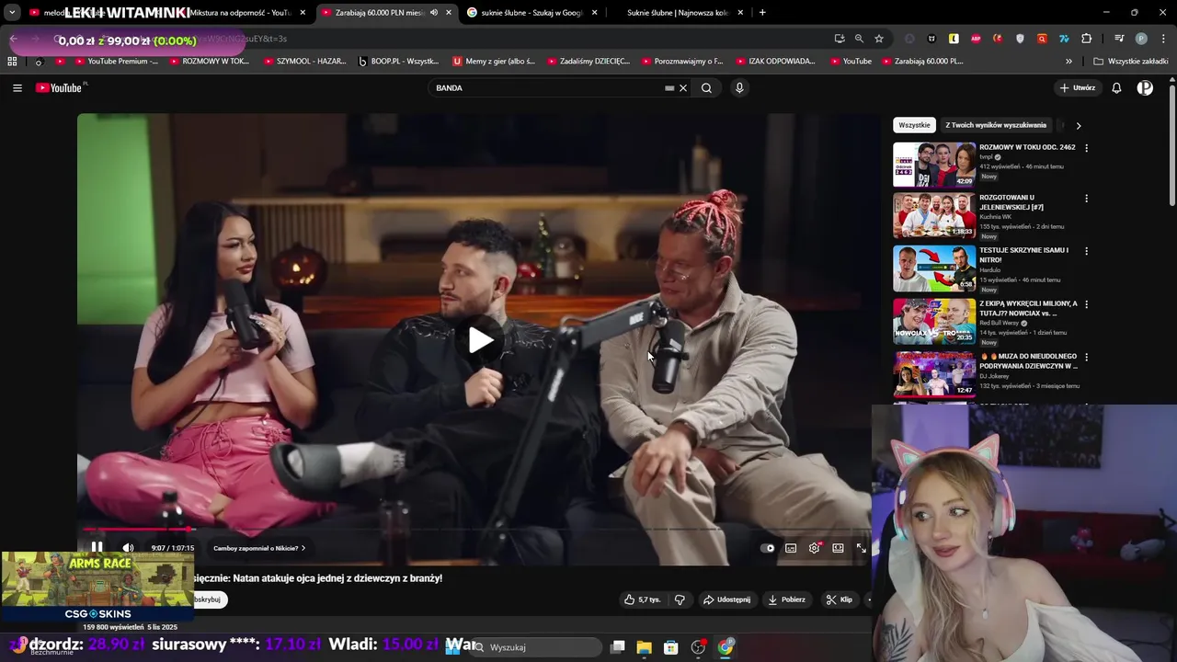Switch to 'Suknie ślubne | Najnowsza kolekcja' tab

point(678,13)
